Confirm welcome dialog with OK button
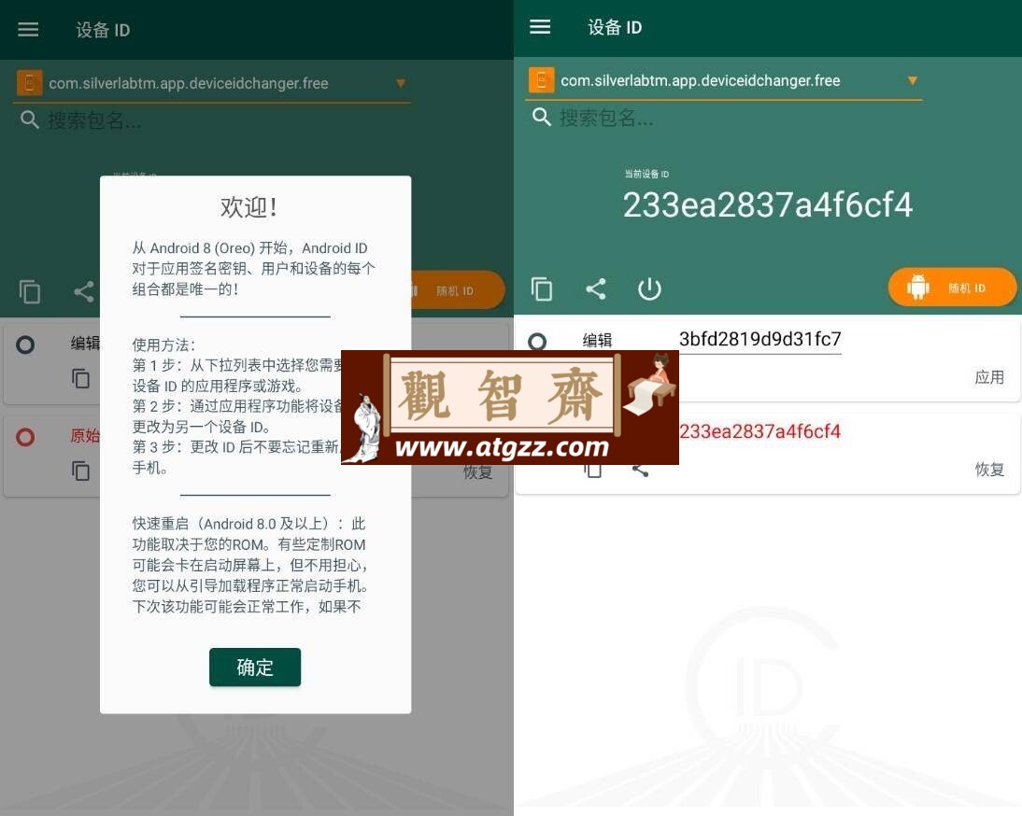Image resolution: width=1022 pixels, height=816 pixels. tap(255, 667)
